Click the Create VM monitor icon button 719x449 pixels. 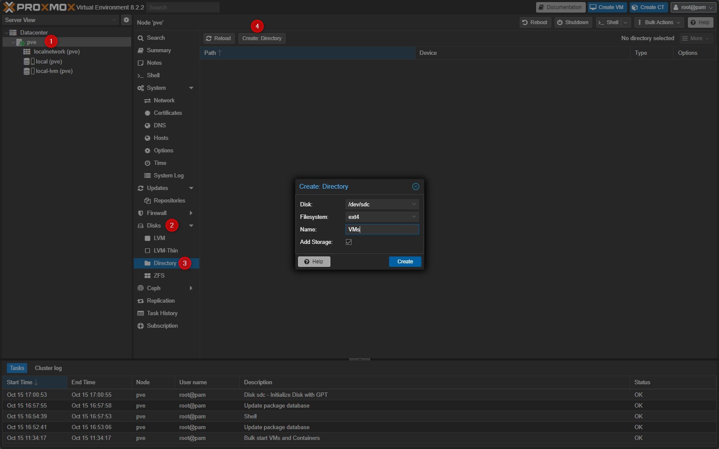(x=607, y=7)
